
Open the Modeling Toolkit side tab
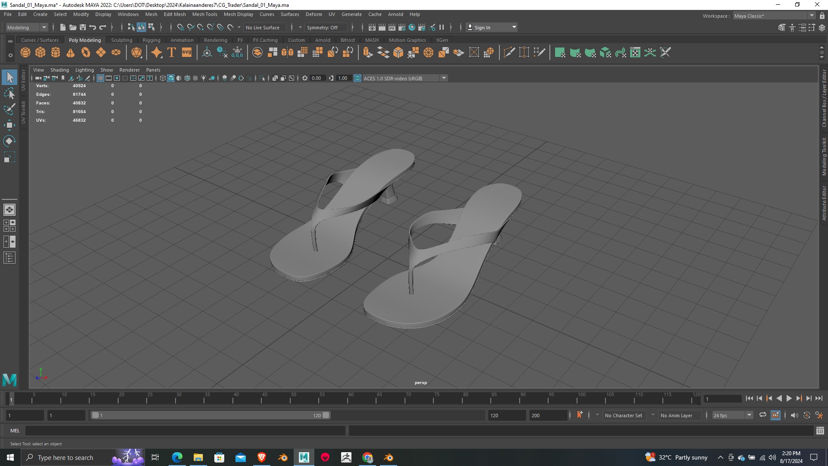(x=824, y=157)
